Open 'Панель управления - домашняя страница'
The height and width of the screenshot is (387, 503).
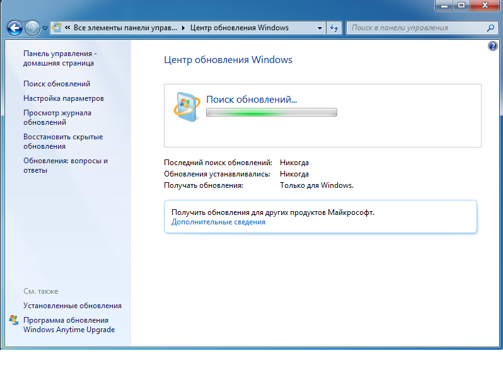click(60, 59)
